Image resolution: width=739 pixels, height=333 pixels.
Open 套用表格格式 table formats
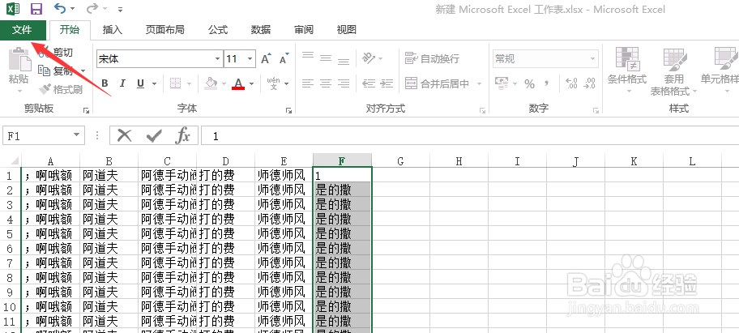[673, 71]
